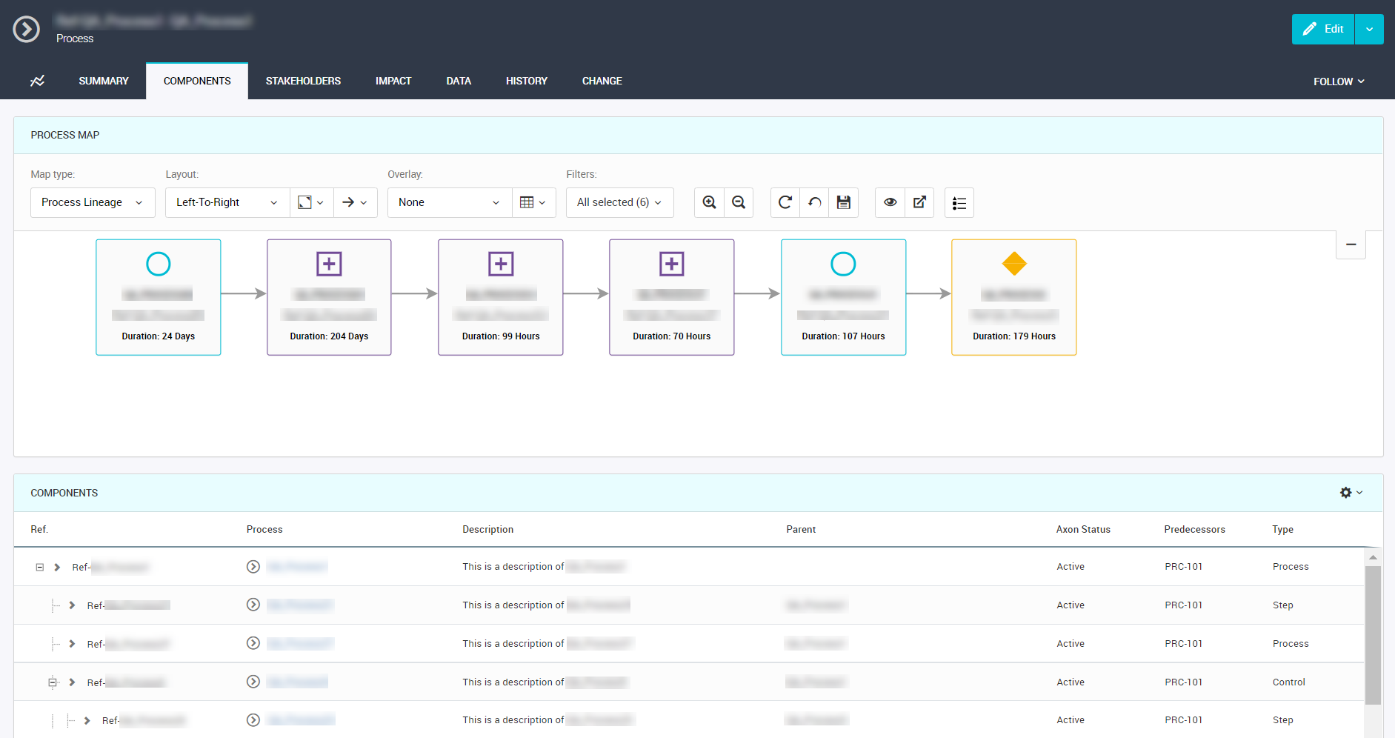Viewport: 1395px width, 738px height.
Task: Open the Overlay None dropdown
Action: (450, 202)
